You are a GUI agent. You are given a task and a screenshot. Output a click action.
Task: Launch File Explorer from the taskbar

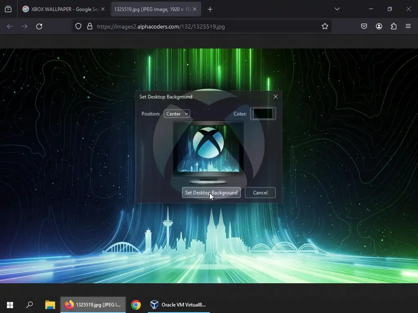(50, 305)
